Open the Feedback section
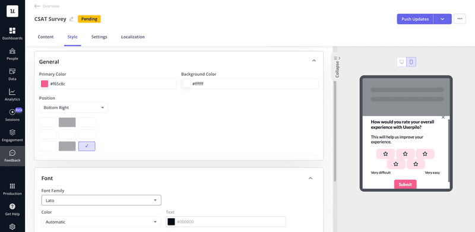 [x=12, y=156]
